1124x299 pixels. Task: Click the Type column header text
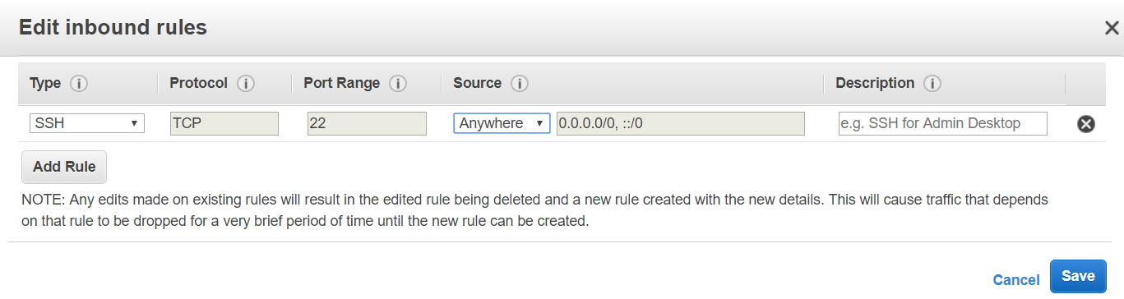click(45, 84)
